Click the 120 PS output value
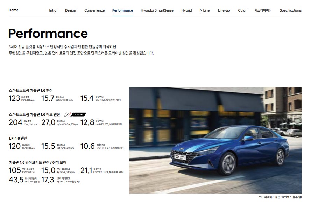This screenshot has width=311, height=218. coord(15,146)
